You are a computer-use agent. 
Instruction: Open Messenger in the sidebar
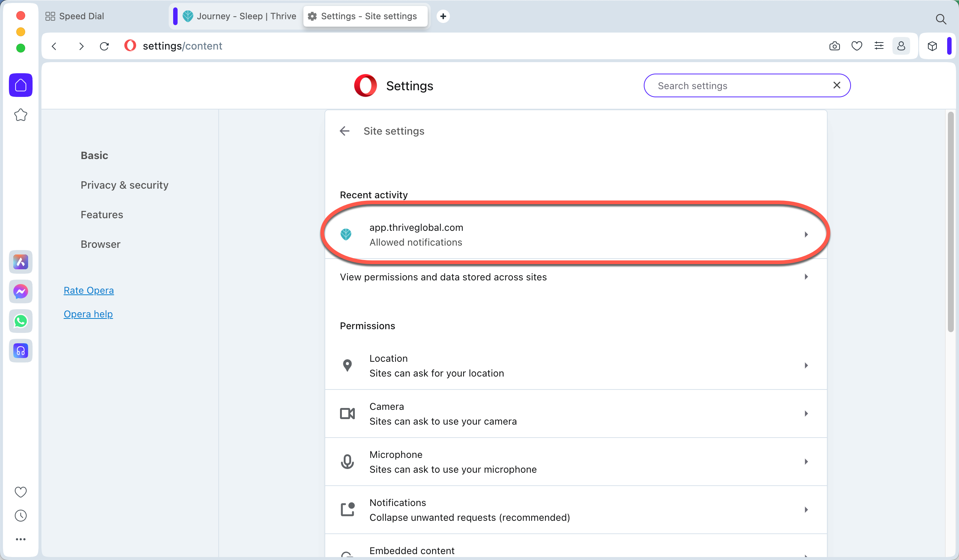click(x=21, y=291)
